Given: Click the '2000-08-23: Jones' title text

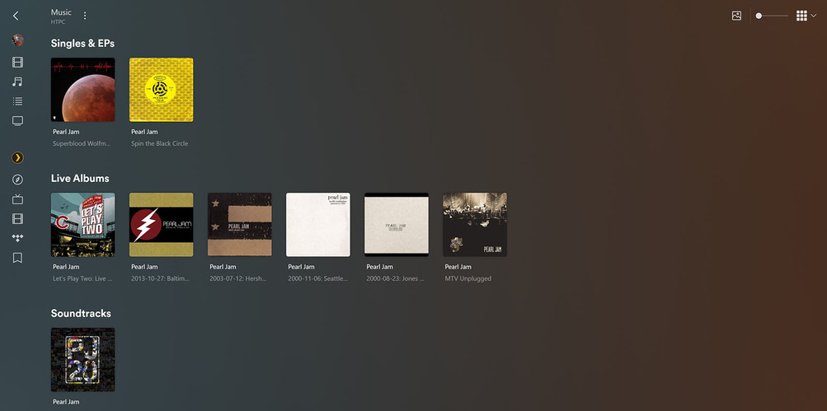Looking at the screenshot, I should (x=396, y=278).
